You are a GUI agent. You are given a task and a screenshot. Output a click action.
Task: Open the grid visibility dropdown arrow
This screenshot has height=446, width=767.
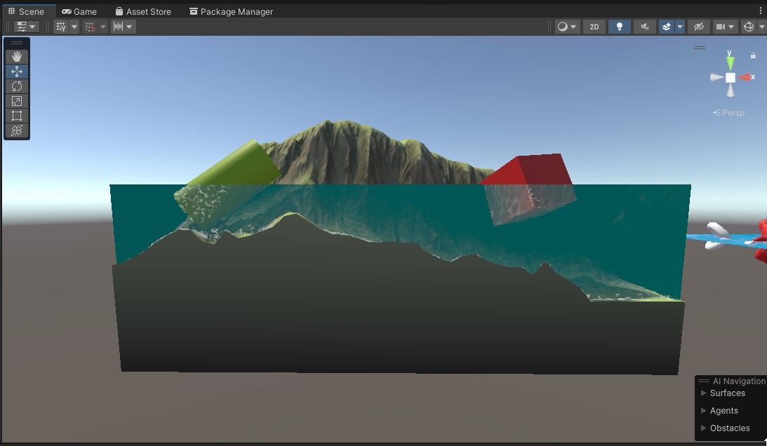pyautogui.click(x=74, y=27)
